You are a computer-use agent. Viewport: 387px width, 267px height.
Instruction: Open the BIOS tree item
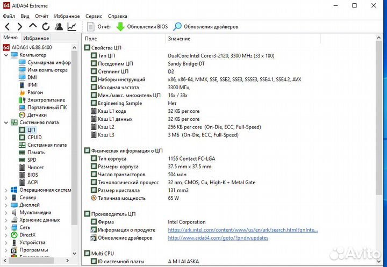(28, 175)
